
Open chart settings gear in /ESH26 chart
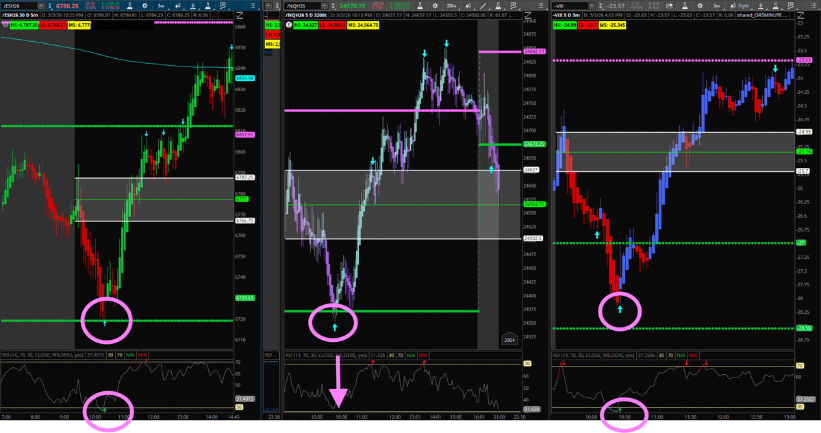pos(144,5)
